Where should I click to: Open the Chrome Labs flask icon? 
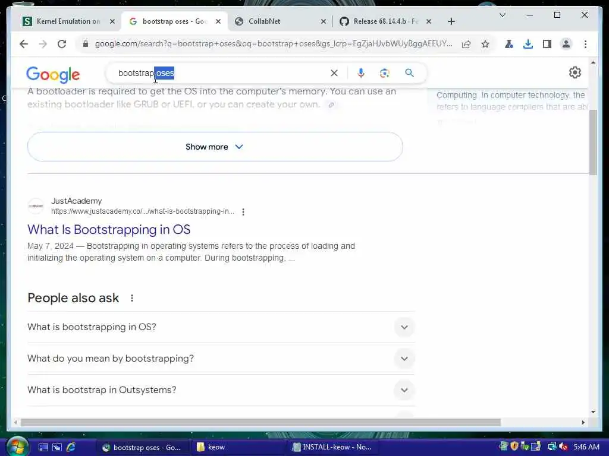509,44
